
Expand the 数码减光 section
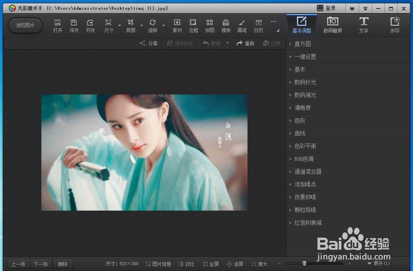point(348,95)
